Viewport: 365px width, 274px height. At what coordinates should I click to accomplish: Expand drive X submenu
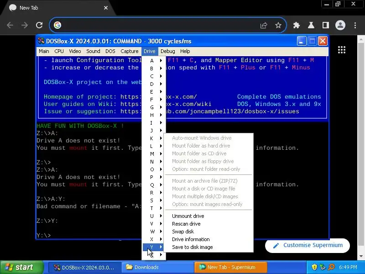154,239
